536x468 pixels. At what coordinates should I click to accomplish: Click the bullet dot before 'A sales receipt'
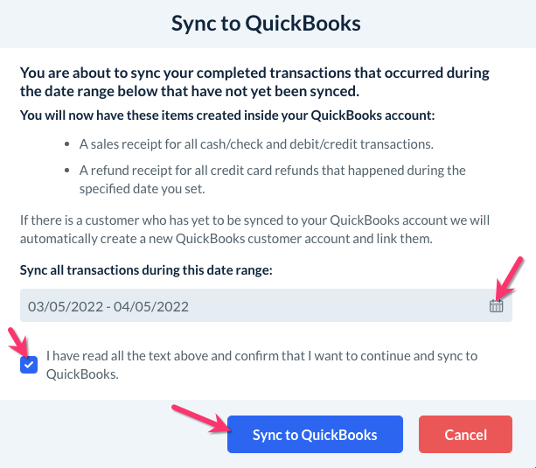(x=66, y=144)
